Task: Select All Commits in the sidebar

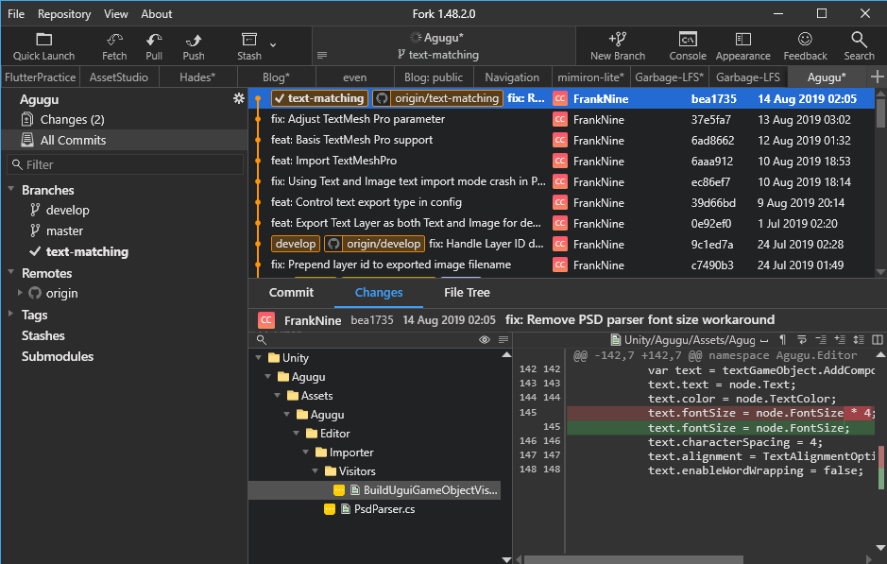Action: pyautogui.click(x=124, y=141)
